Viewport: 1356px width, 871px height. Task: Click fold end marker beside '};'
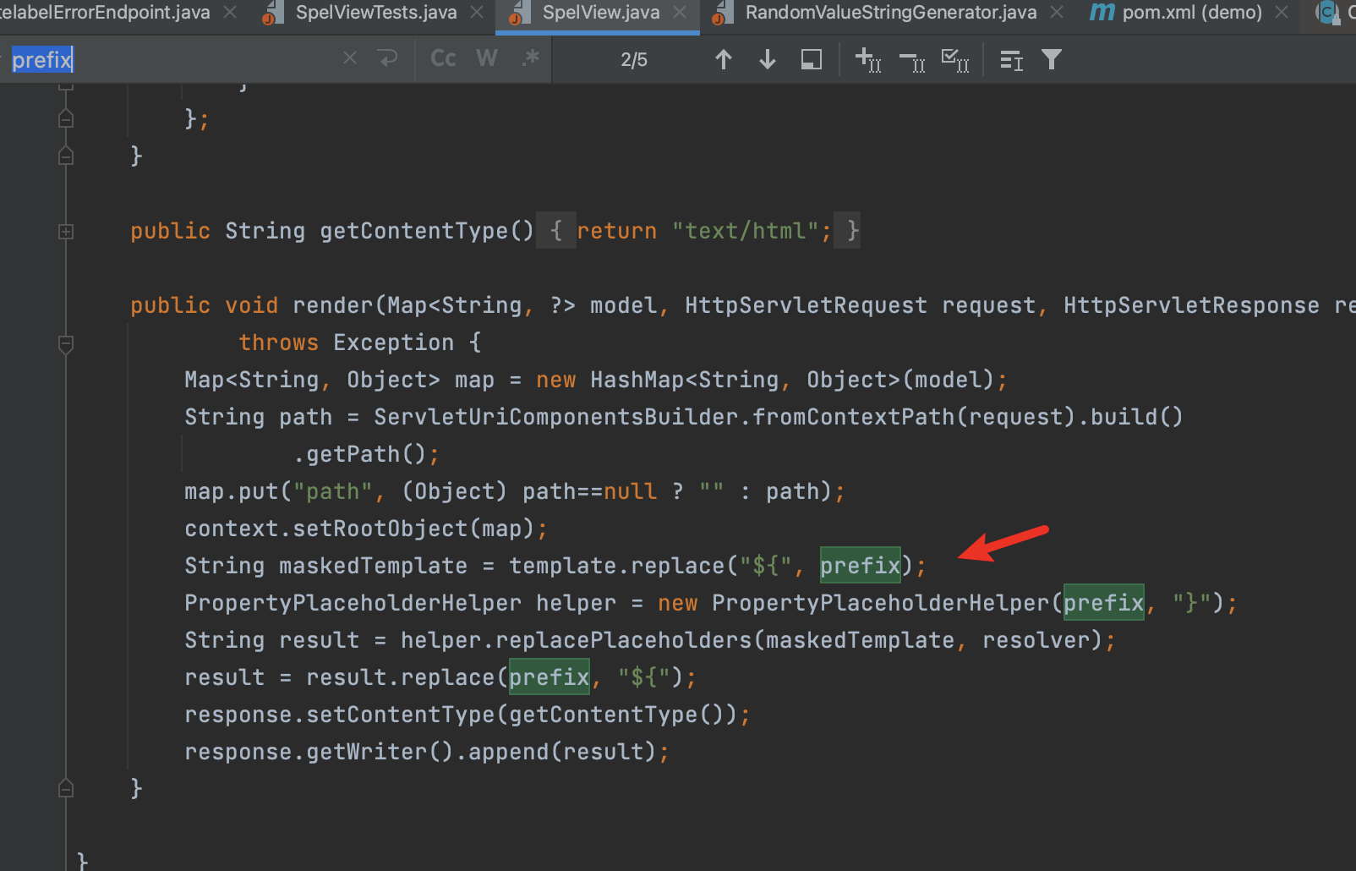click(x=66, y=118)
